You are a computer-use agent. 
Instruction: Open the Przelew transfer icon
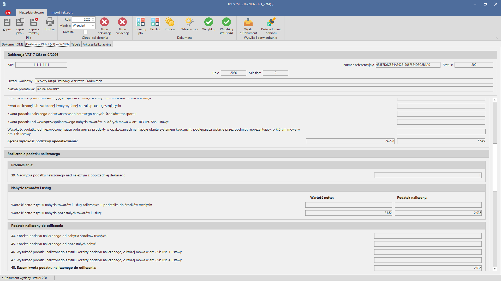click(x=170, y=22)
